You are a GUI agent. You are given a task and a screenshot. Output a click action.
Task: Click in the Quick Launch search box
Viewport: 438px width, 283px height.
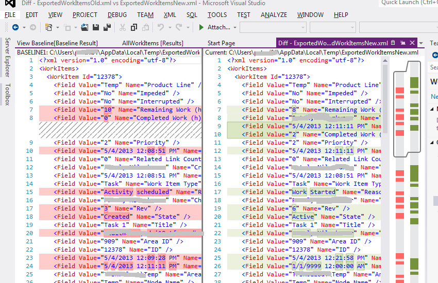[409, 3]
